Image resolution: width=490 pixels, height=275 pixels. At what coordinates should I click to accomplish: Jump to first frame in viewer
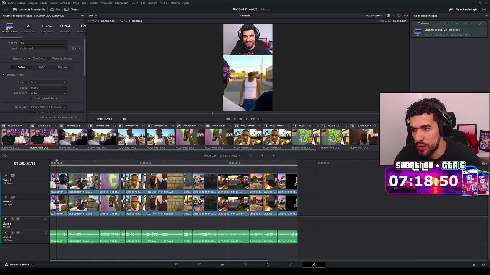point(229,119)
